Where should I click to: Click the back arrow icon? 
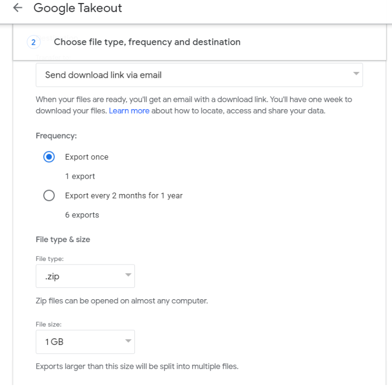[18, 8]
